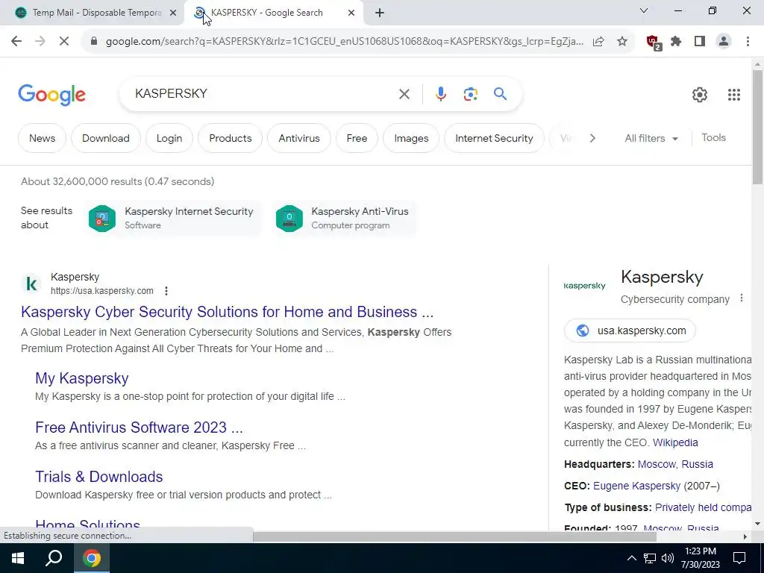This screenshot has height=573, width=764.
Task: Close the KASPERSKY Google Search tab
Action: [x=351, y=13]
